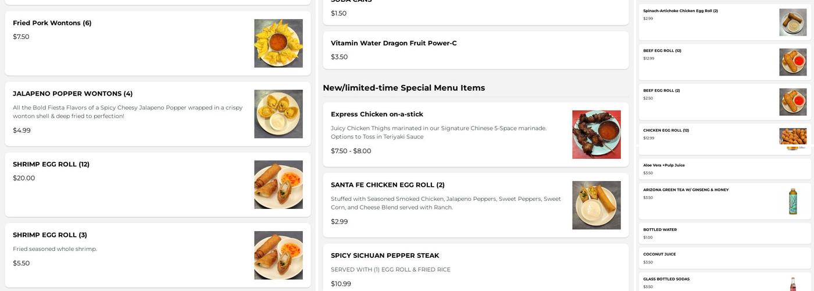Click the Fried Pork Wontons (6) title
Image resolution: width=814 pixels, height=291 pixels.
click(x=52, y=23)
